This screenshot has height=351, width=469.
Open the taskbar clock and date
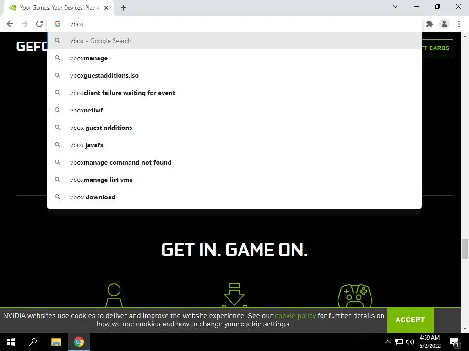[x=430, y=342]
